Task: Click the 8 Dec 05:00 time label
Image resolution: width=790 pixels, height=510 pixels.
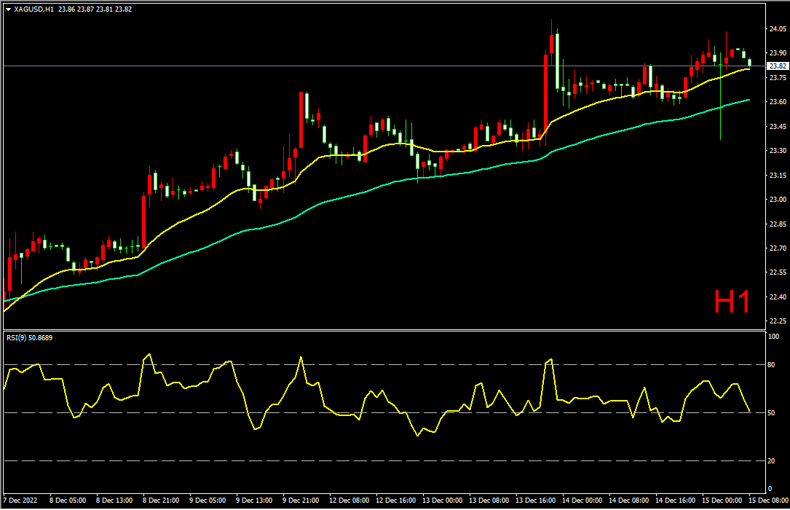Action: click(x=68, y=501)
